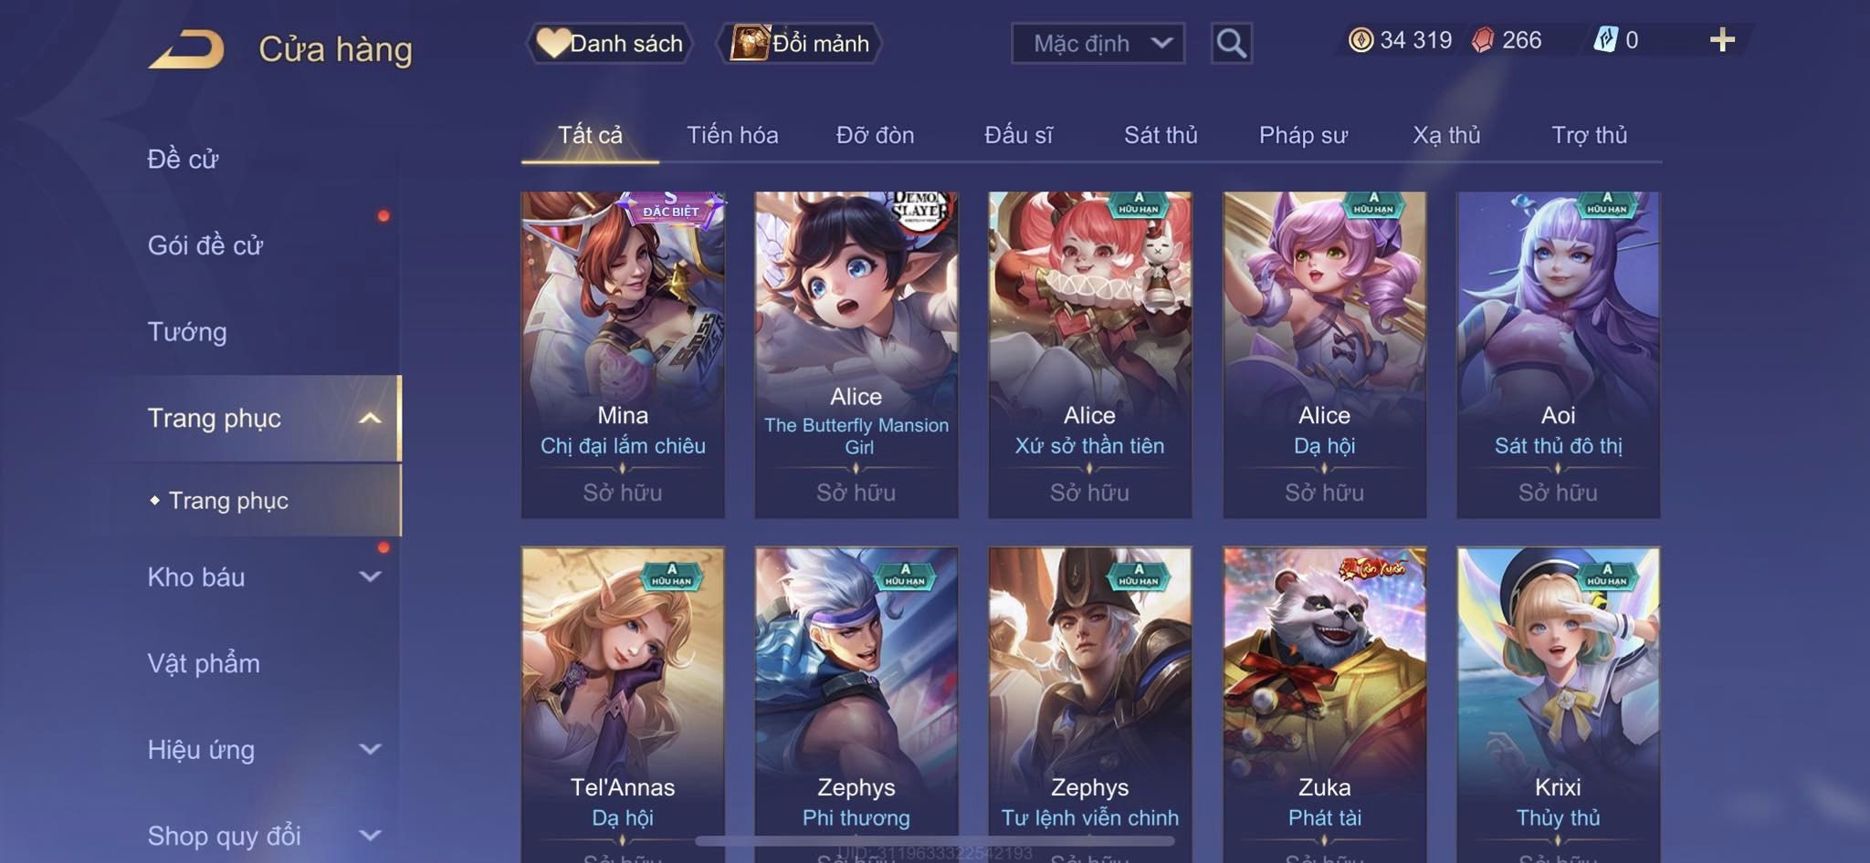Open the Mặc định sort dropdown

(x=1098, y=43)
